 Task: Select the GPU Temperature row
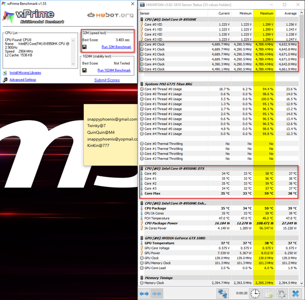pos(219,243)
